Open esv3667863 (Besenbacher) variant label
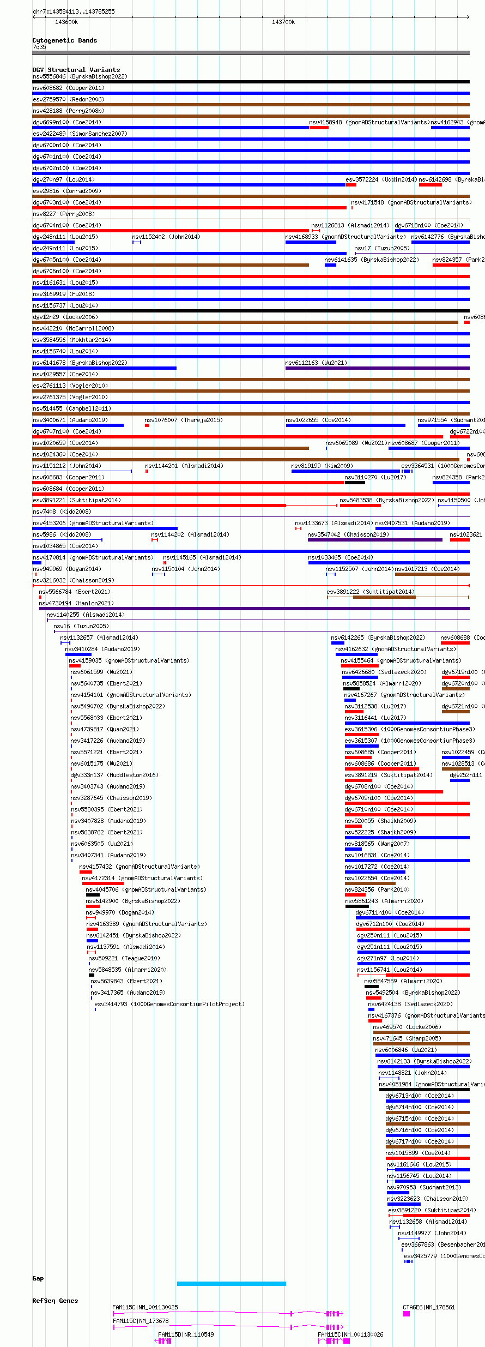Image resolution: width=485 pixels, height=1347 pixels. (x=443, y=1244)
